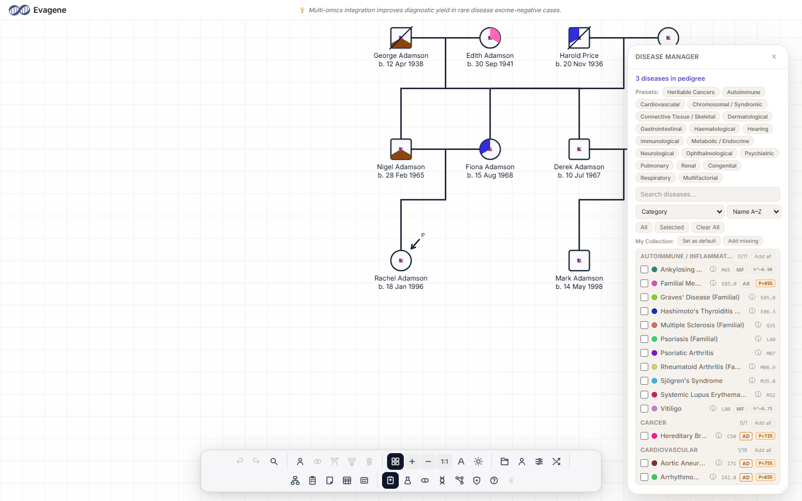Reset zoom with the 1:1 button
The image size is (802, 501).
point(444,461)
